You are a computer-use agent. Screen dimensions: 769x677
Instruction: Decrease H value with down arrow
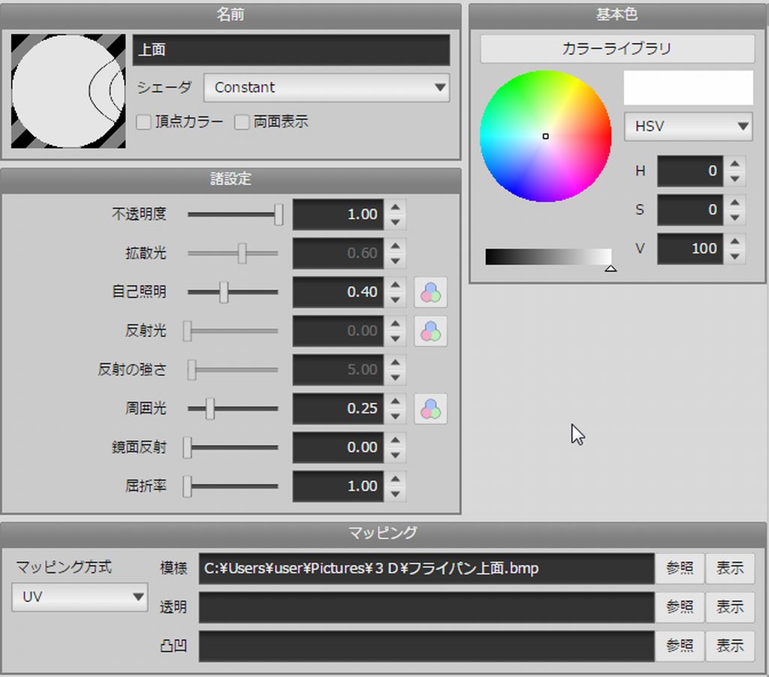[734, 179]
